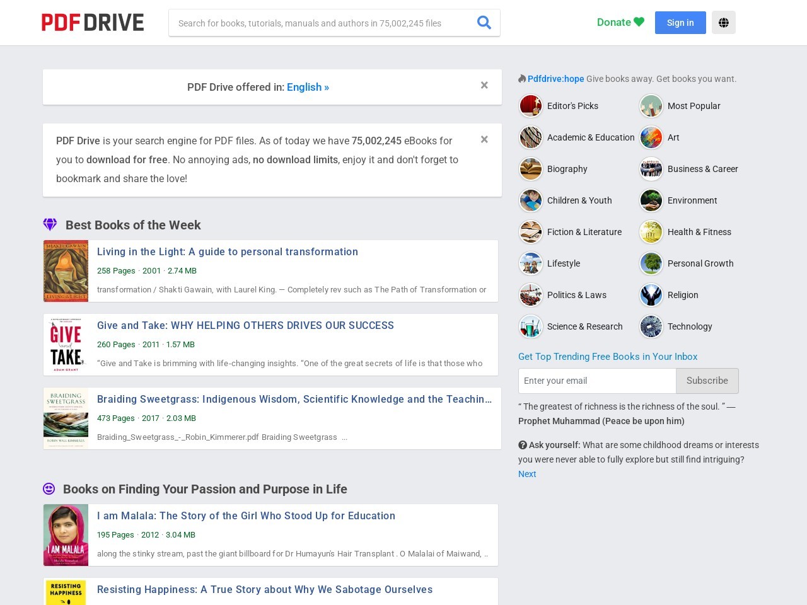Click the Get Top Trending Free Books text
The image size is (807, 605).
(608, 357)
